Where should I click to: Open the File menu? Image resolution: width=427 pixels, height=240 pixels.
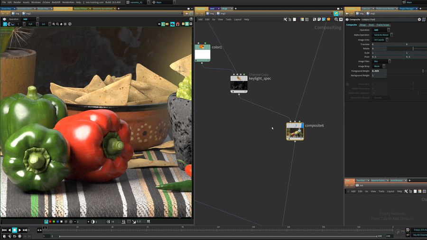click(4, 2)
